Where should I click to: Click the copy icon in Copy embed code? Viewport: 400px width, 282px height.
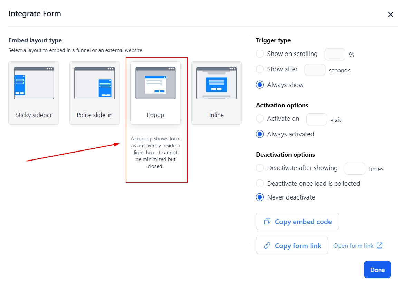267,222
